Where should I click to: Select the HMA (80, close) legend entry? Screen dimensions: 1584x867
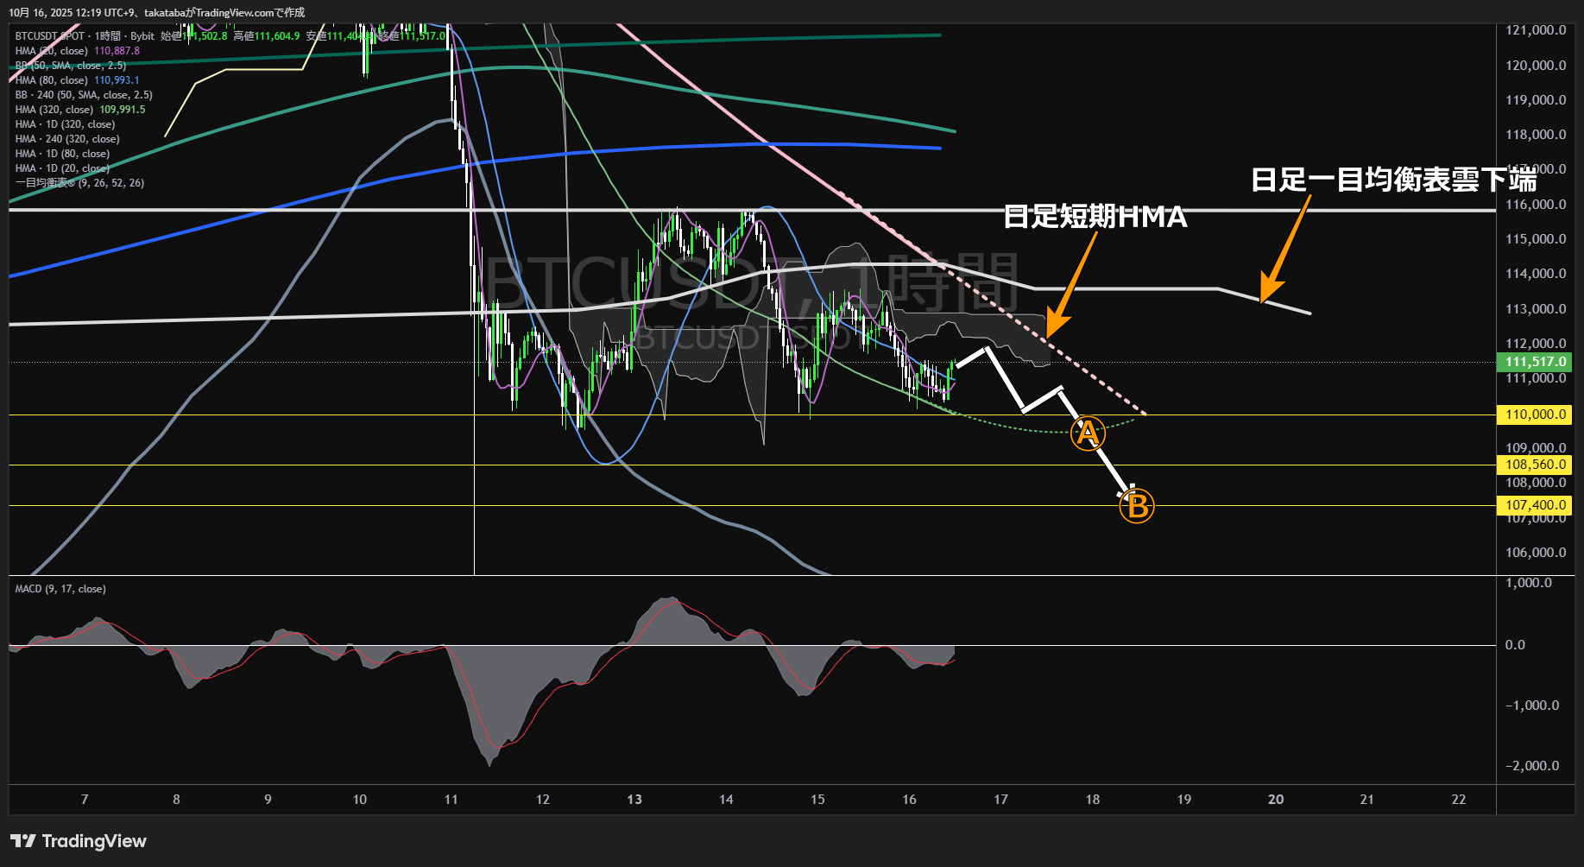[52, 80]
